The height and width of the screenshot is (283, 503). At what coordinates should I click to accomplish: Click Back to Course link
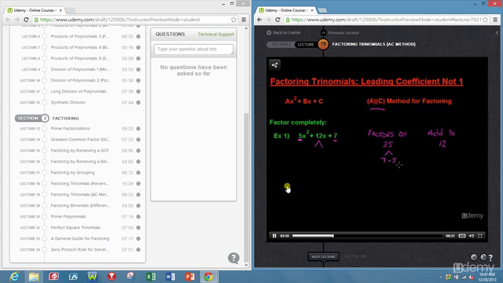click(284, 33)
